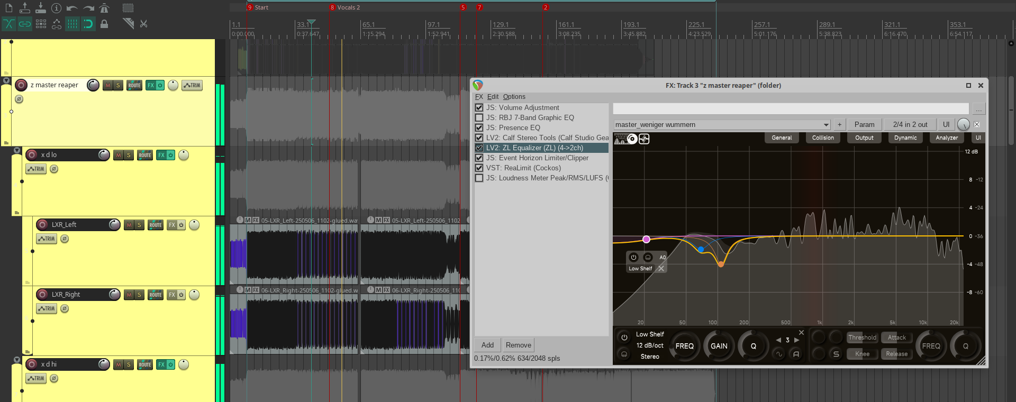This screenshot has height=402, width=1016.
Task: Select the orange EQ band node
Action: click(x=721, y=264)
